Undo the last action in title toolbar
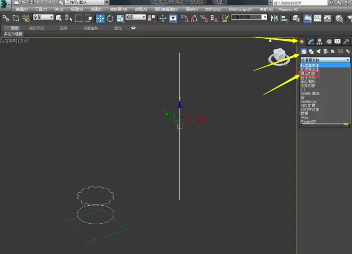Screen dimensions: 352x254 (38, 3)
